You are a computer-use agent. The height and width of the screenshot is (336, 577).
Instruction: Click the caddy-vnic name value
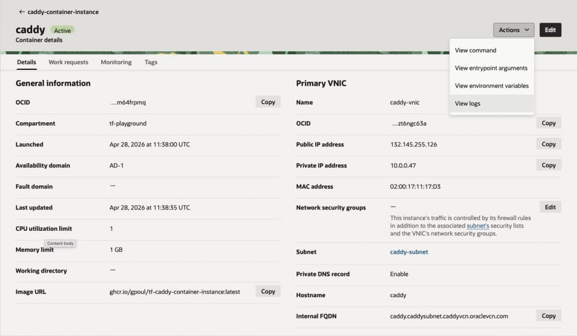405,102
